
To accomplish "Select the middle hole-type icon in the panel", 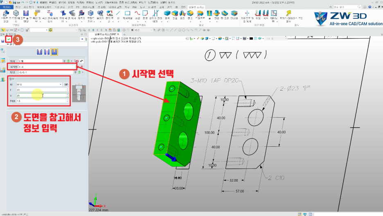I will click(x=47, y=52).
